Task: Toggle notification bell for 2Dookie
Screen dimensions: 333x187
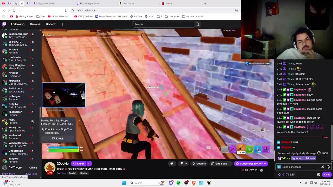Action: [x=182, y=164]
